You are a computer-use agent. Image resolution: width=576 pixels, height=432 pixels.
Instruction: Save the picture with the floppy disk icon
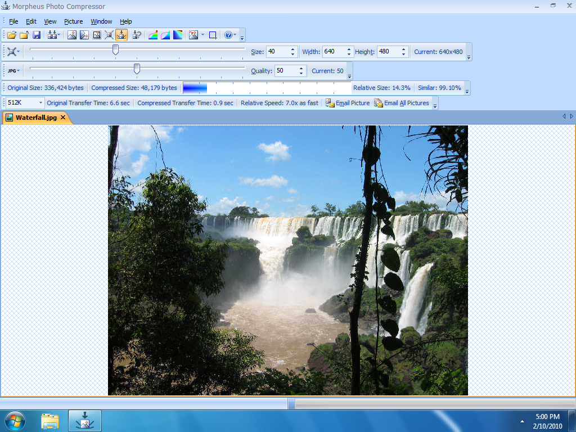coord(37,35)
